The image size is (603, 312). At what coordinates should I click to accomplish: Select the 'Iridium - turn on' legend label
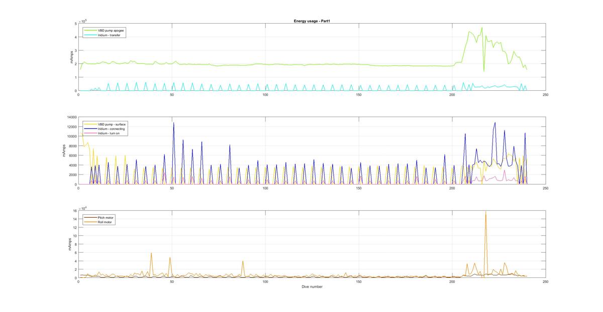108,133
